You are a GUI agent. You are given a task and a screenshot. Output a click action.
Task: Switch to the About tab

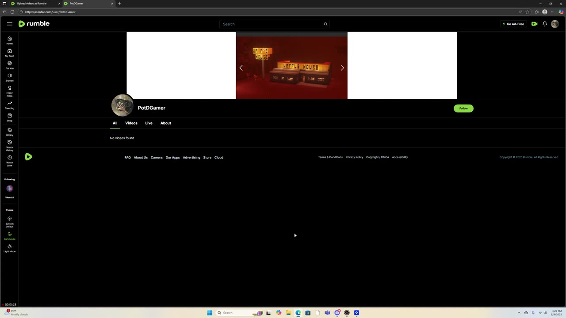point(166,123)
